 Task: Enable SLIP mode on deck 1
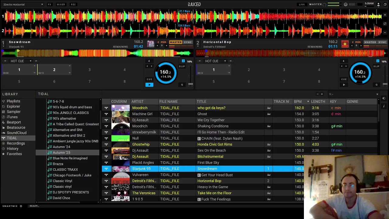point(182,66)
